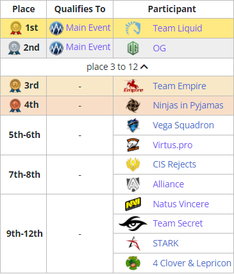Open the Team Liquid team page link
Viewport: 234px width, 274px height.
pyautogui.click(x=178, y=28)
